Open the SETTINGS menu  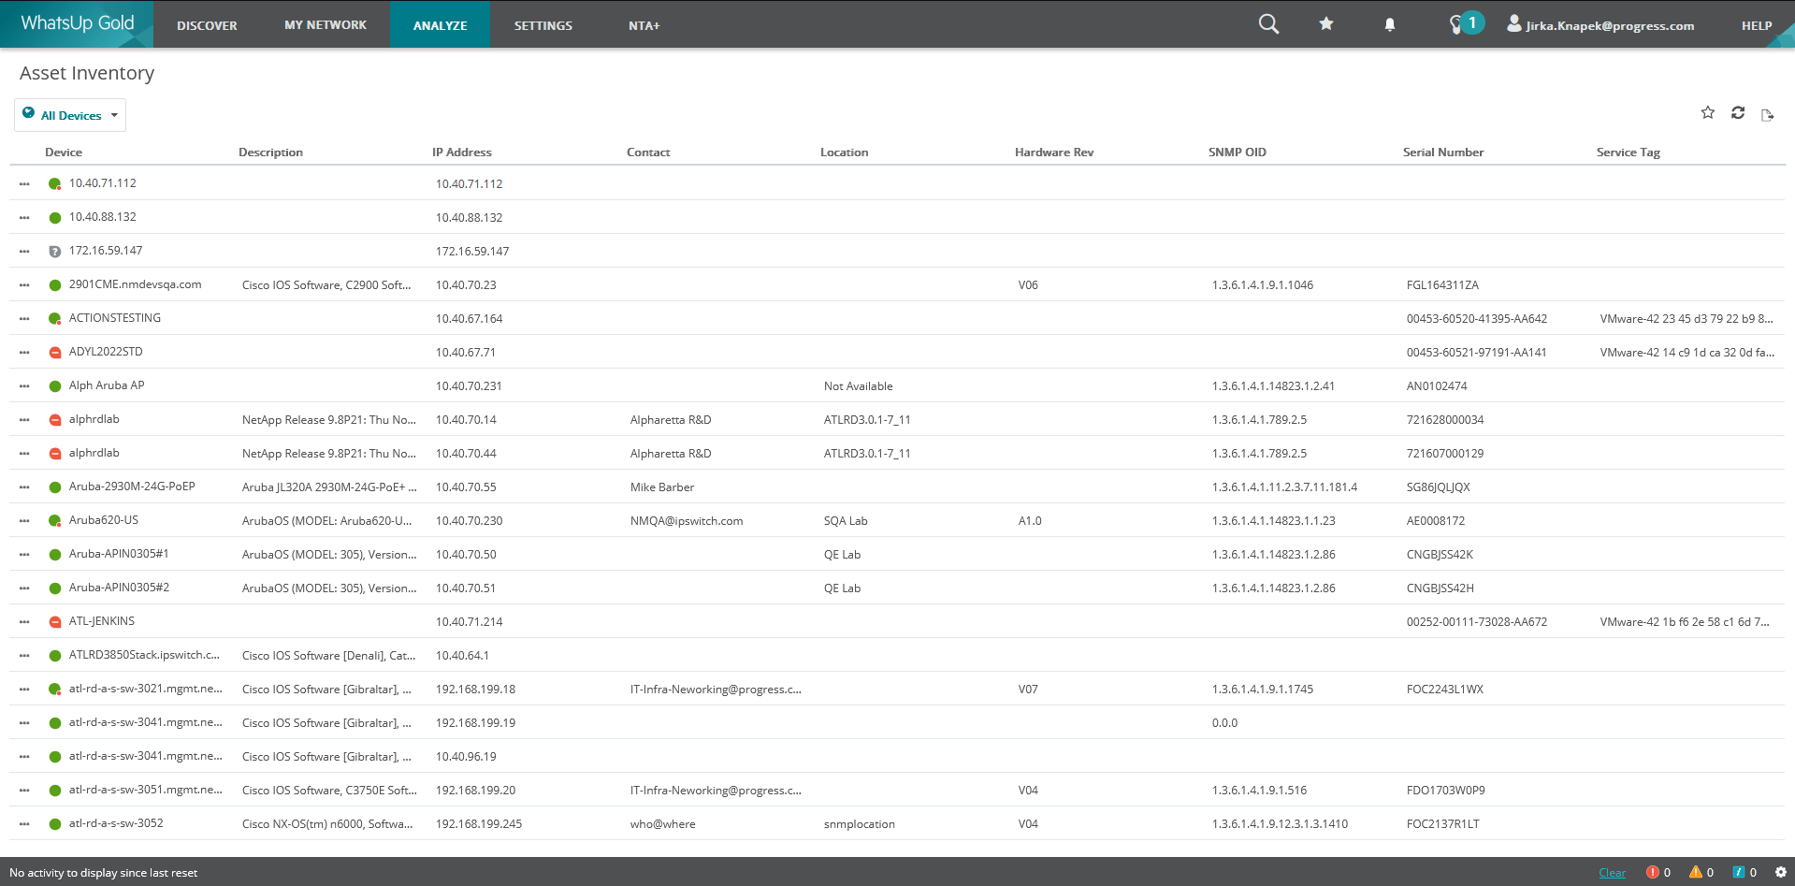coord(543,25)
